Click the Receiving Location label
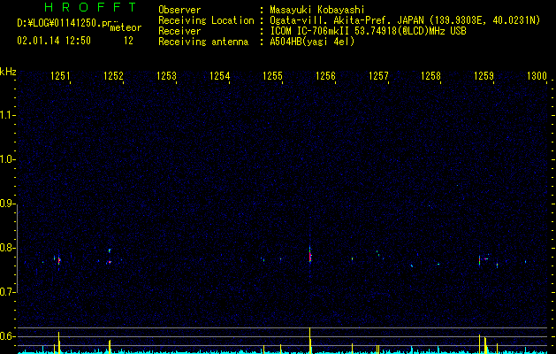Viewport: 556px width, 354px height. [206, 20]
